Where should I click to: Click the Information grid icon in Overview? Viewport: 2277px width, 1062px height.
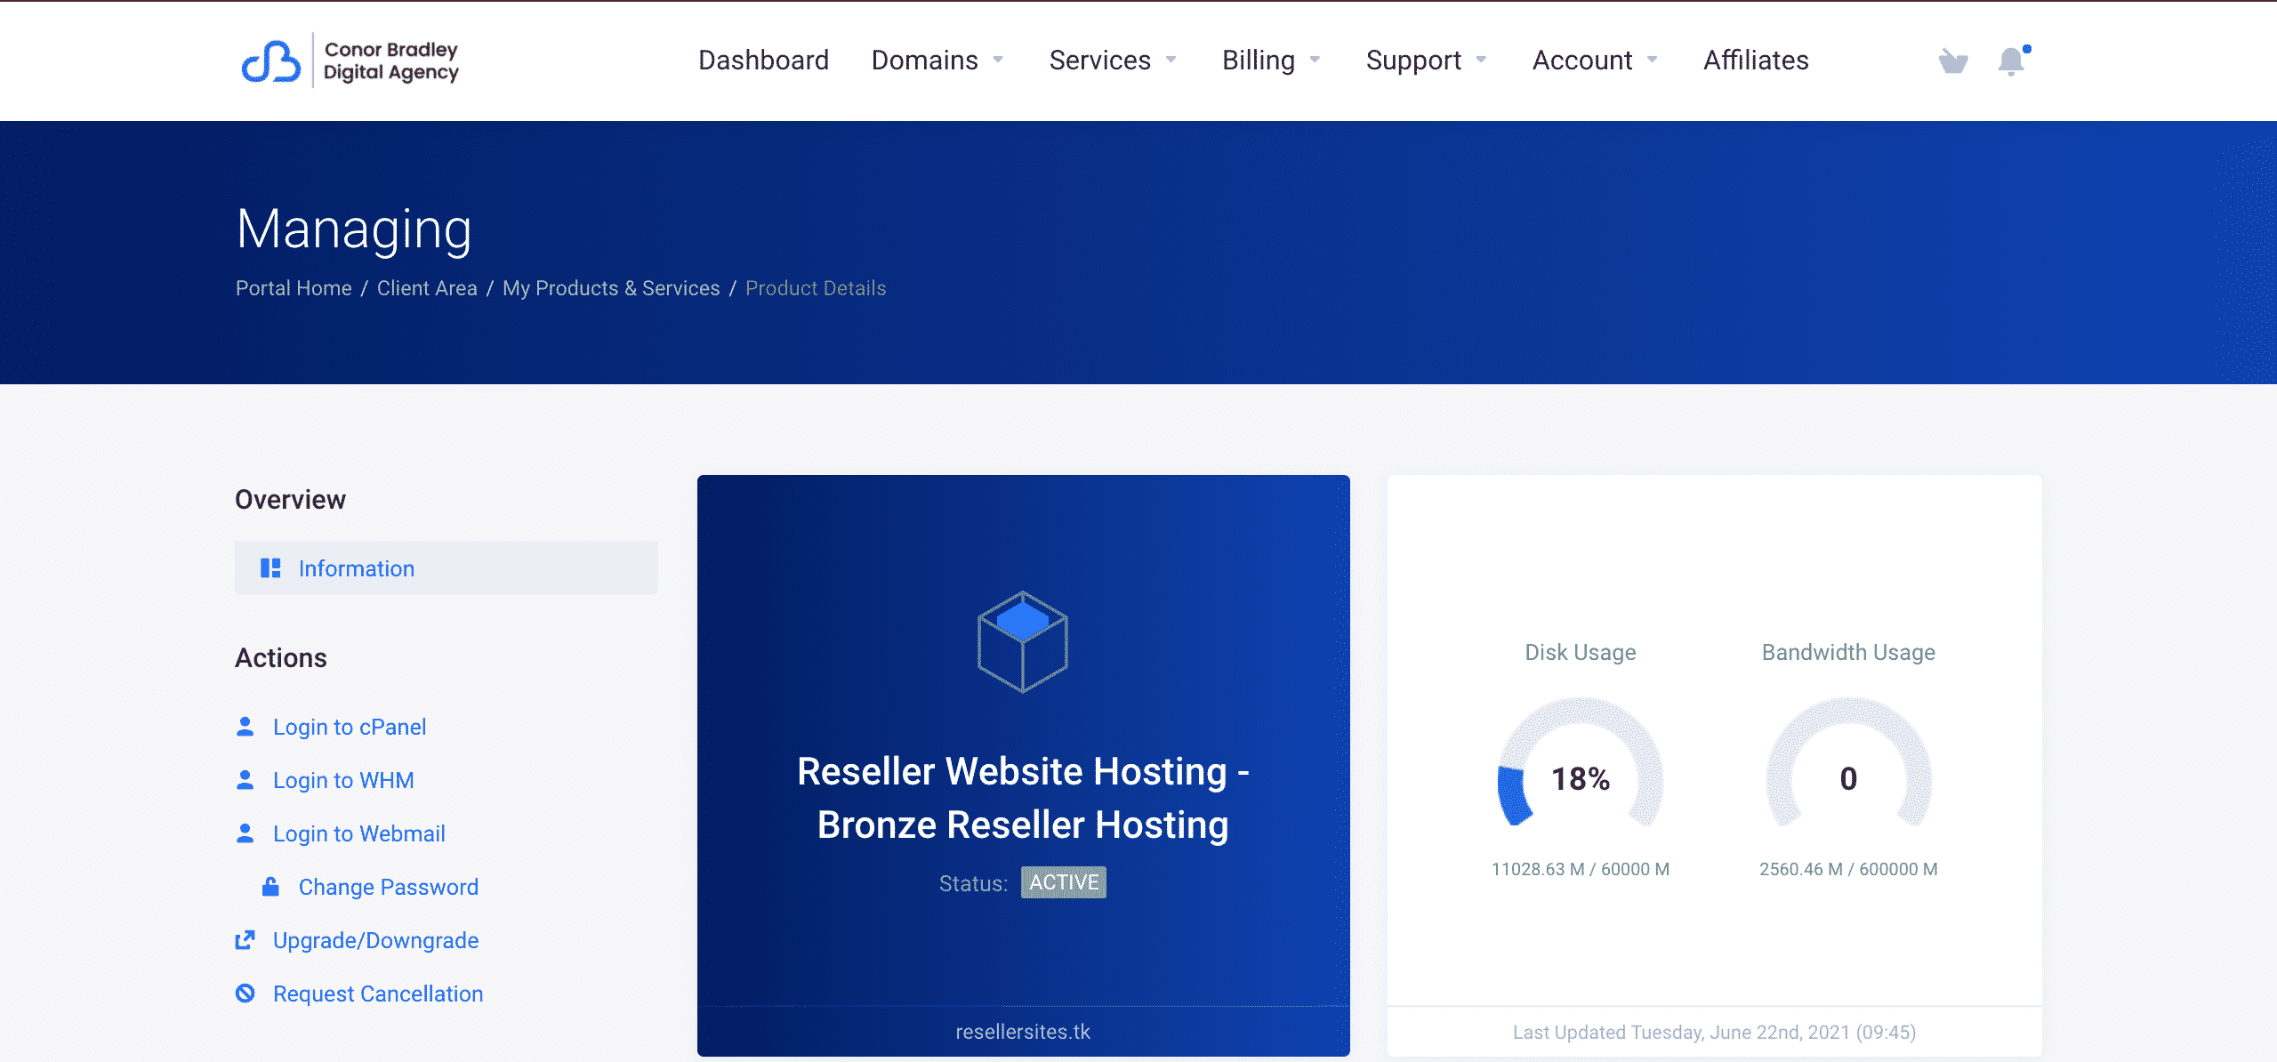(x=270, y=568)
